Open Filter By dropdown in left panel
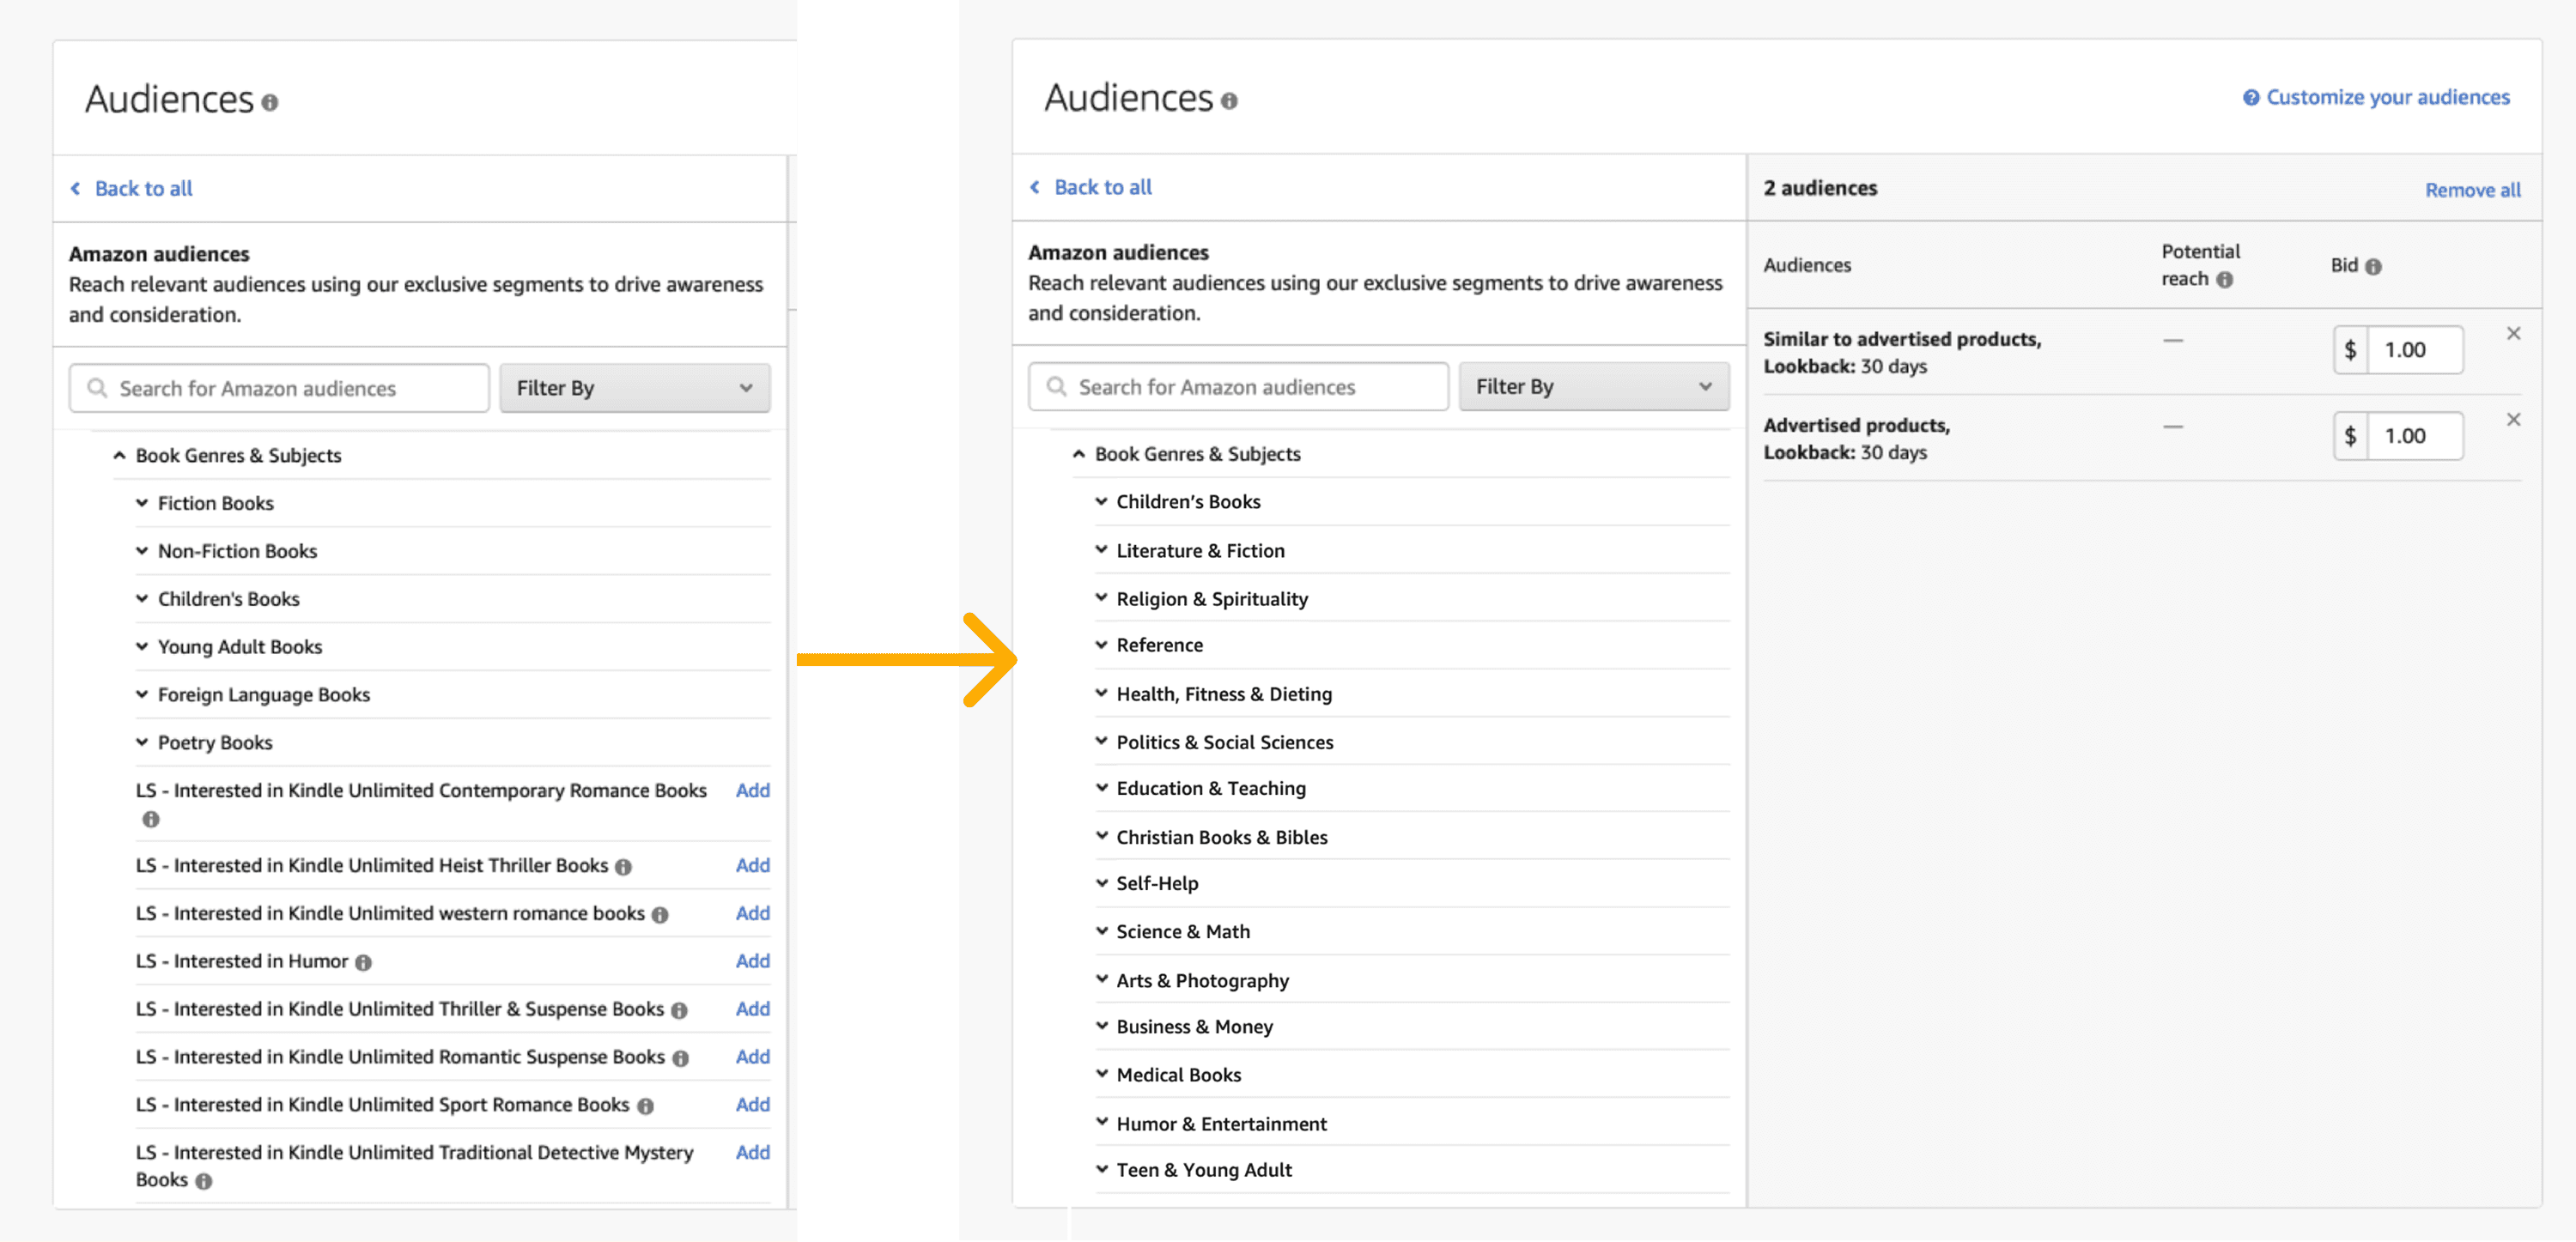Screen dimensions: 2576x1242 pos(635,388)
